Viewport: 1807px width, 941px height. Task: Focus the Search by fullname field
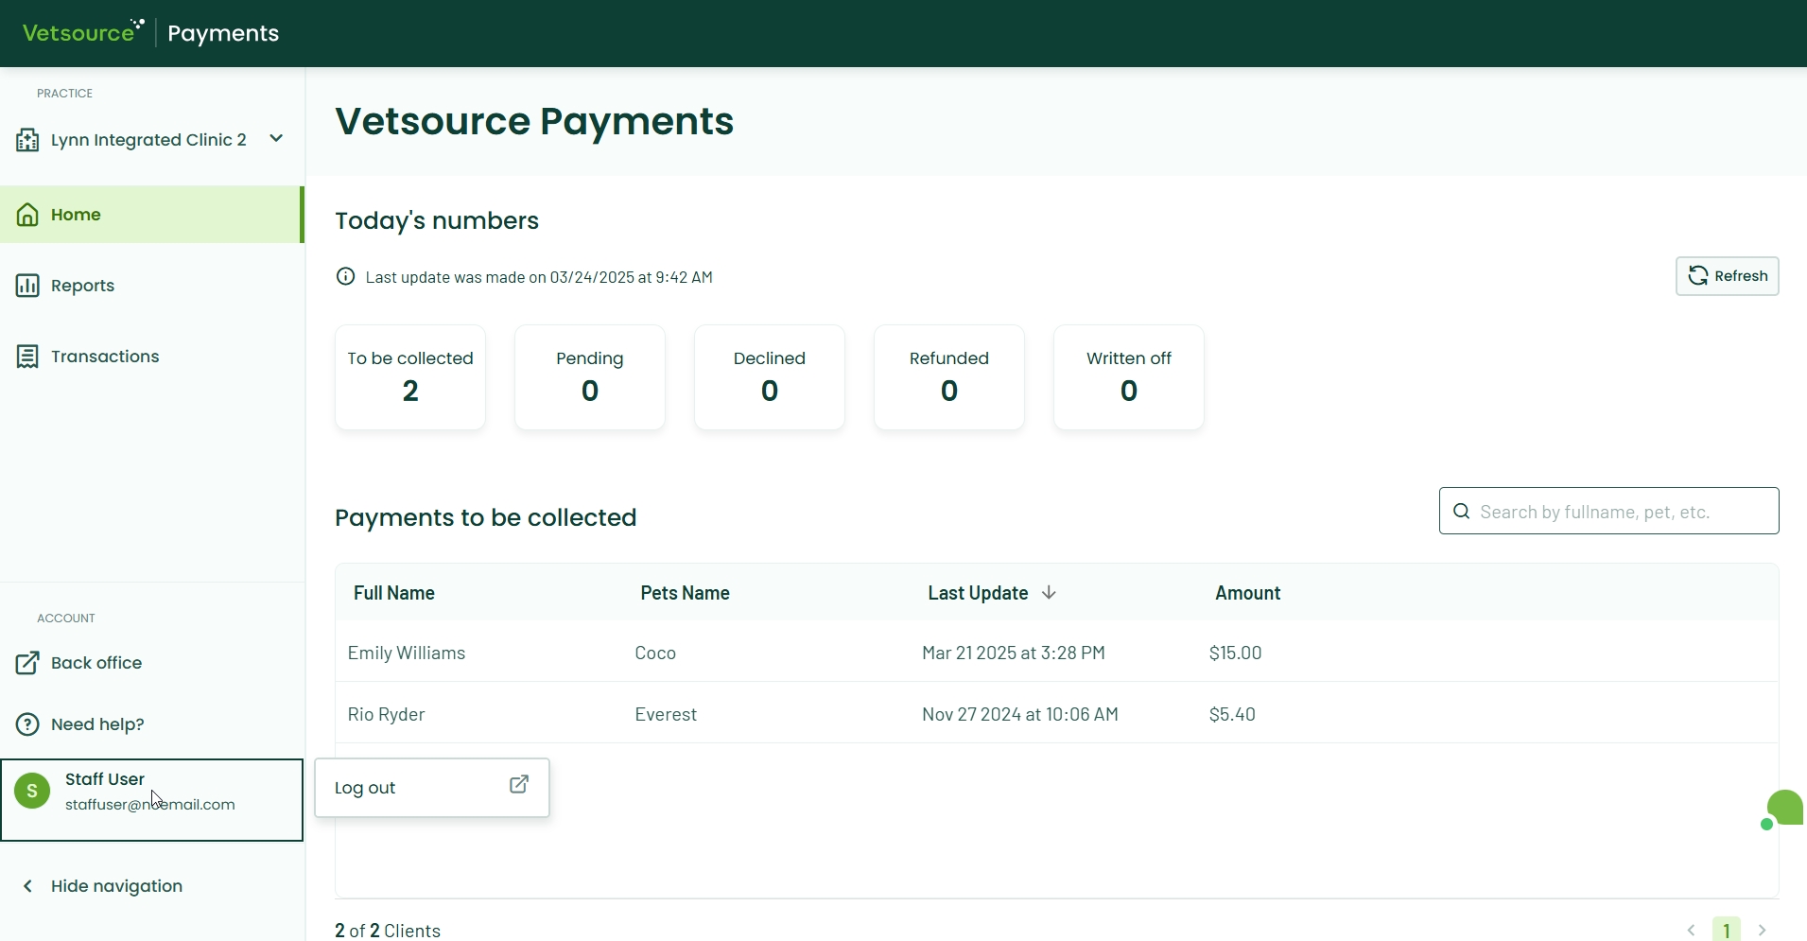point(1609,511)
